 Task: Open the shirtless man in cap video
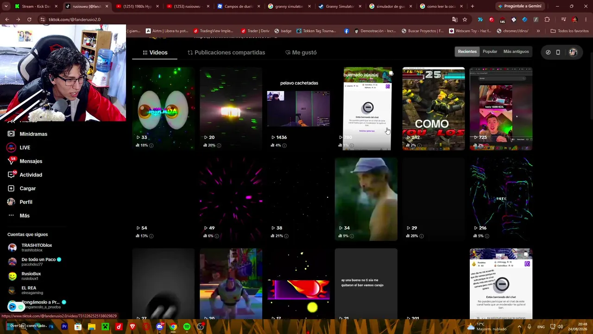[366, 199]
